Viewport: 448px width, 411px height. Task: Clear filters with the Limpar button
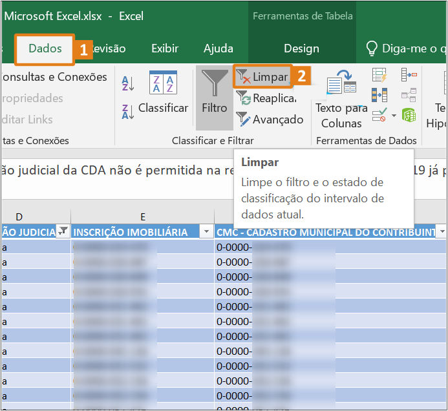click(x=262, y=77)
